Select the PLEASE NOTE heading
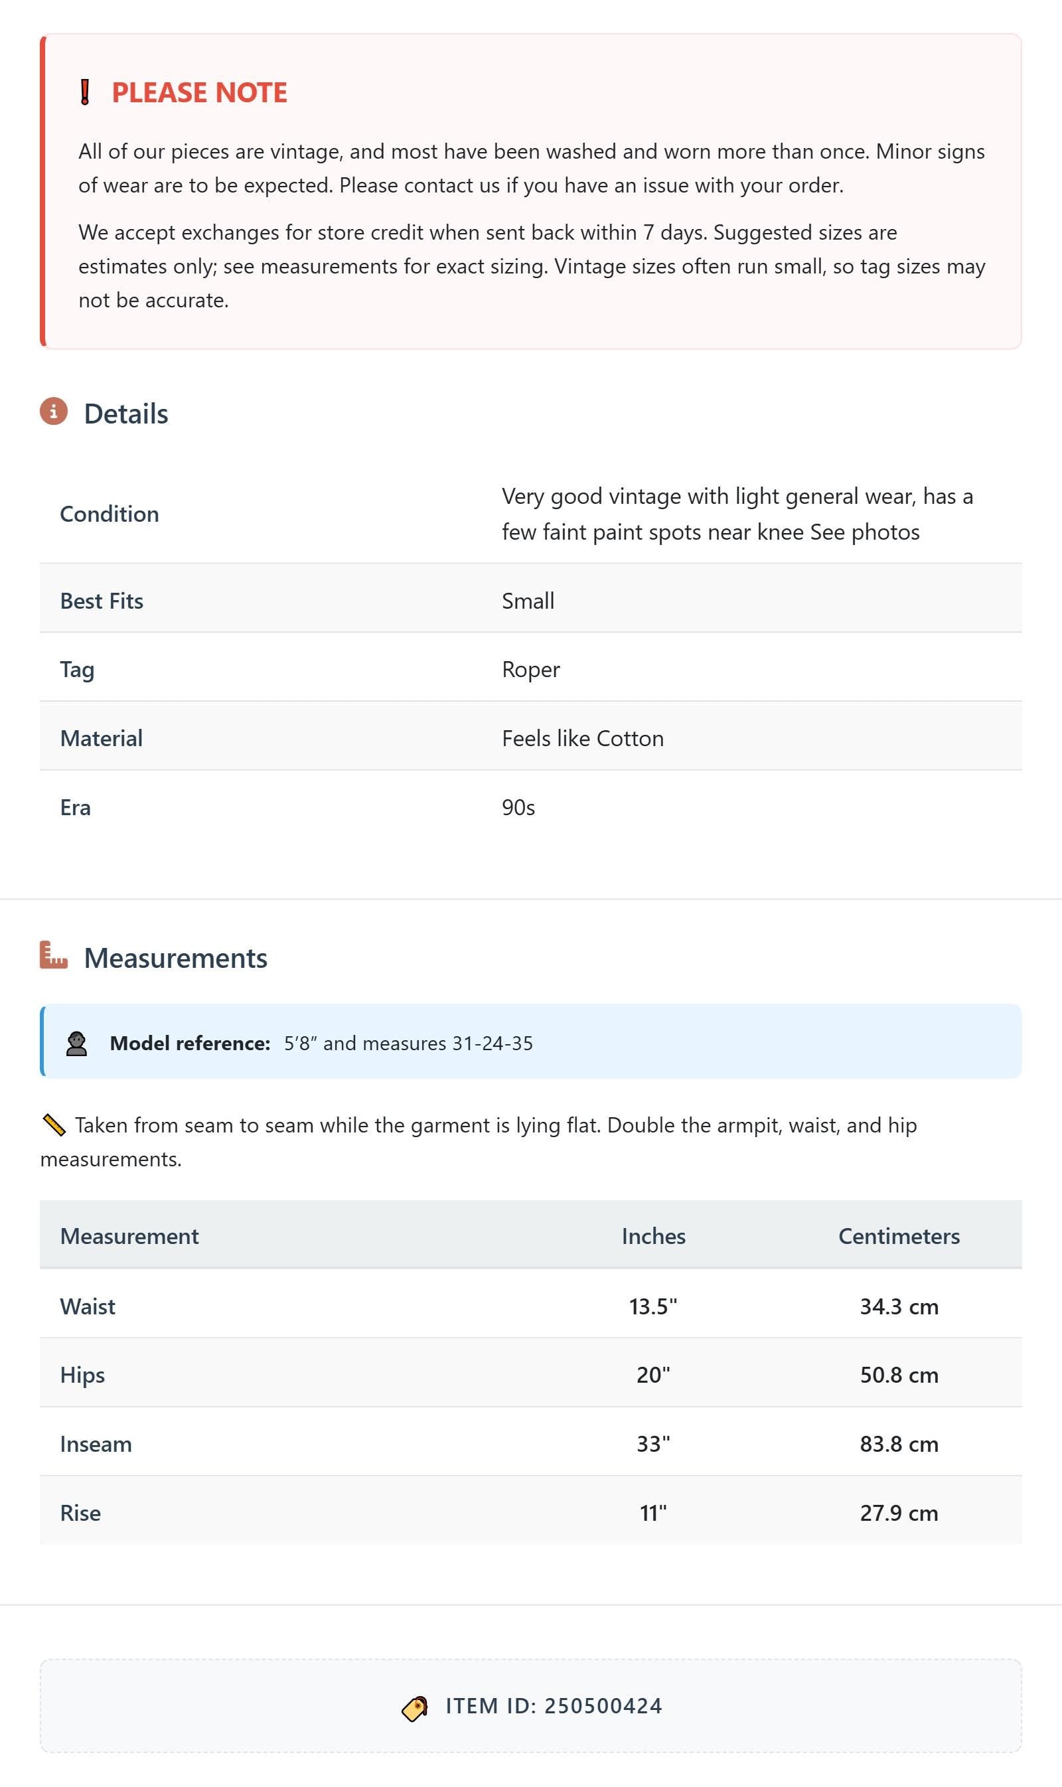Image resolution: width=1062 pixels, height=1787 pixels. [x=199, y=92]
